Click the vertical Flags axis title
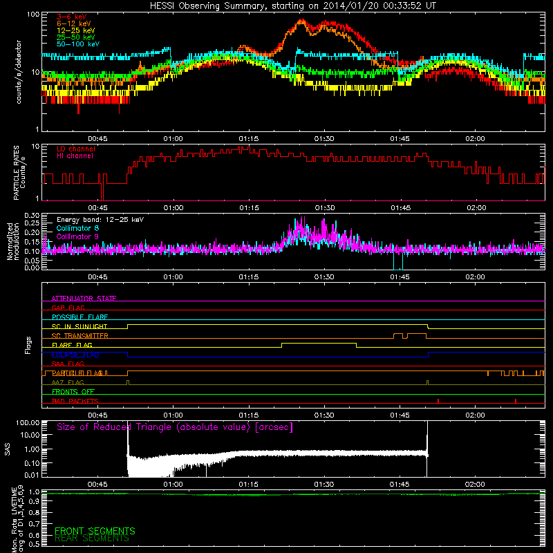The image size is (553, 553). 28,345
